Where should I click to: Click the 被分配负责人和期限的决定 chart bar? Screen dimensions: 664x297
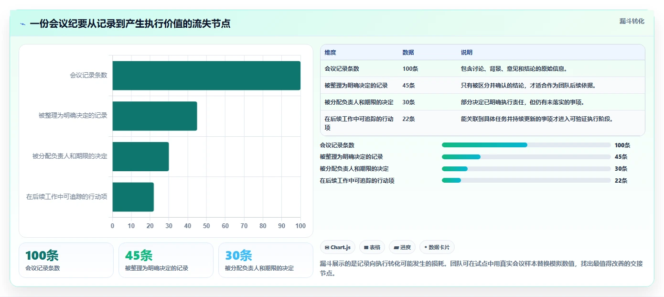point(141,156)
